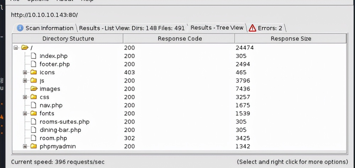Click the icons folder icon
Image resolution: width=355 pixels, height=168 pixels.
(33, 72)
